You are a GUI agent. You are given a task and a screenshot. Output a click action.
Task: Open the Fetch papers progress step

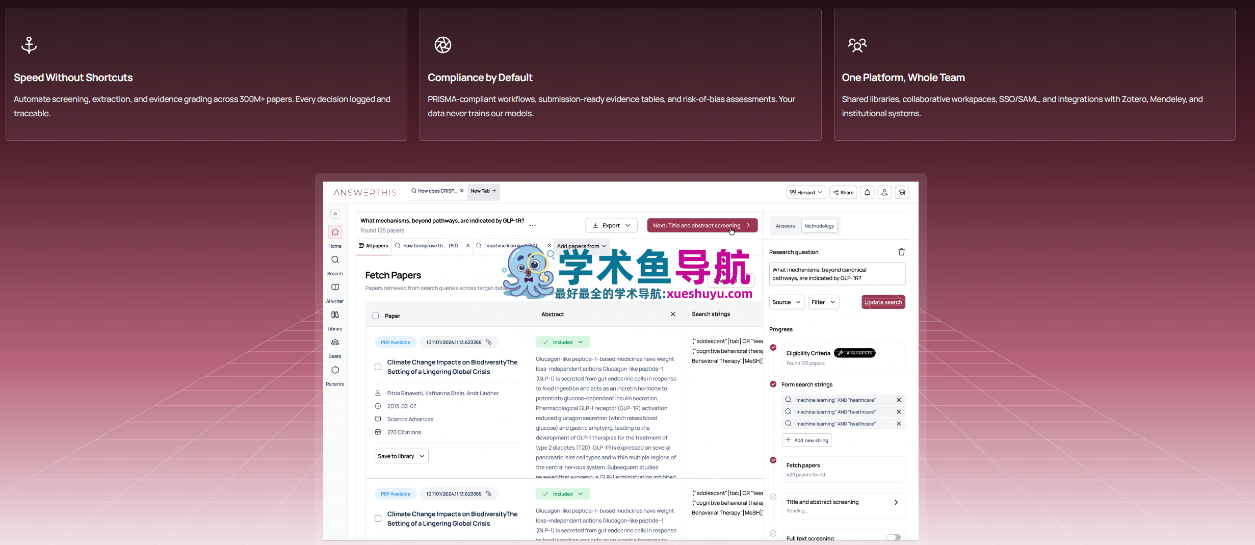coord(843,470)
